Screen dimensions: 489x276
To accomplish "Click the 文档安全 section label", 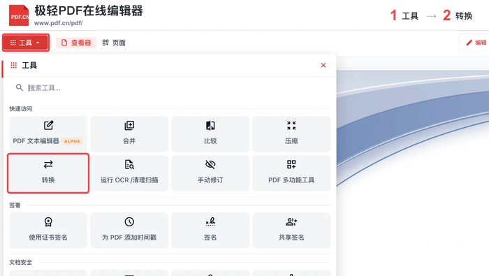I will [x=20, y=262].
